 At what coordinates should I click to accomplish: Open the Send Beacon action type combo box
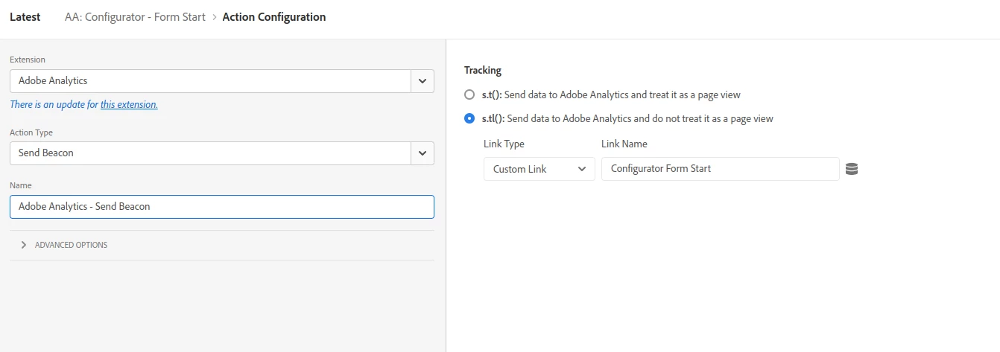[x=210, y=153]
